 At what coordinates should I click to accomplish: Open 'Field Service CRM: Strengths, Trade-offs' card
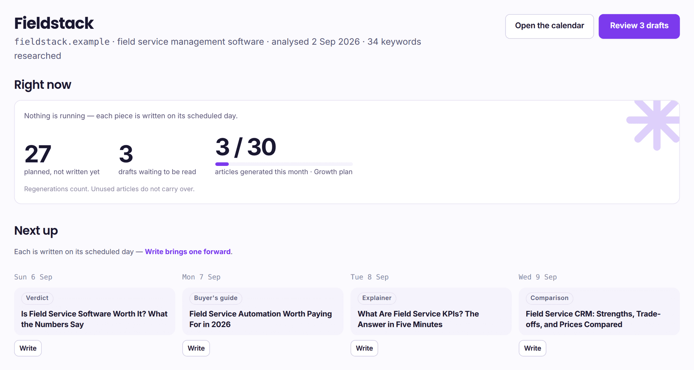[599, 311]
